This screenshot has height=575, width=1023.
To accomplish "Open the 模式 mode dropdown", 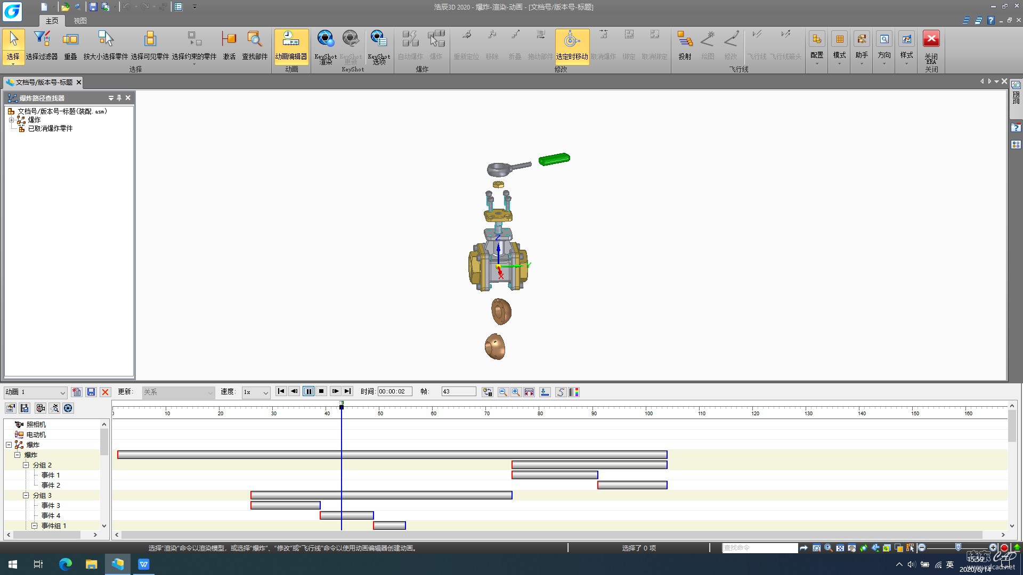I will (839, 48).
